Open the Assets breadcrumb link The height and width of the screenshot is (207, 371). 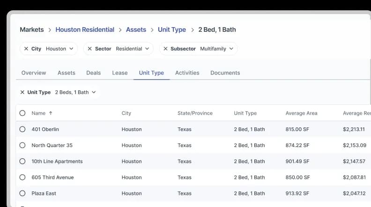(x=136, y=30)
